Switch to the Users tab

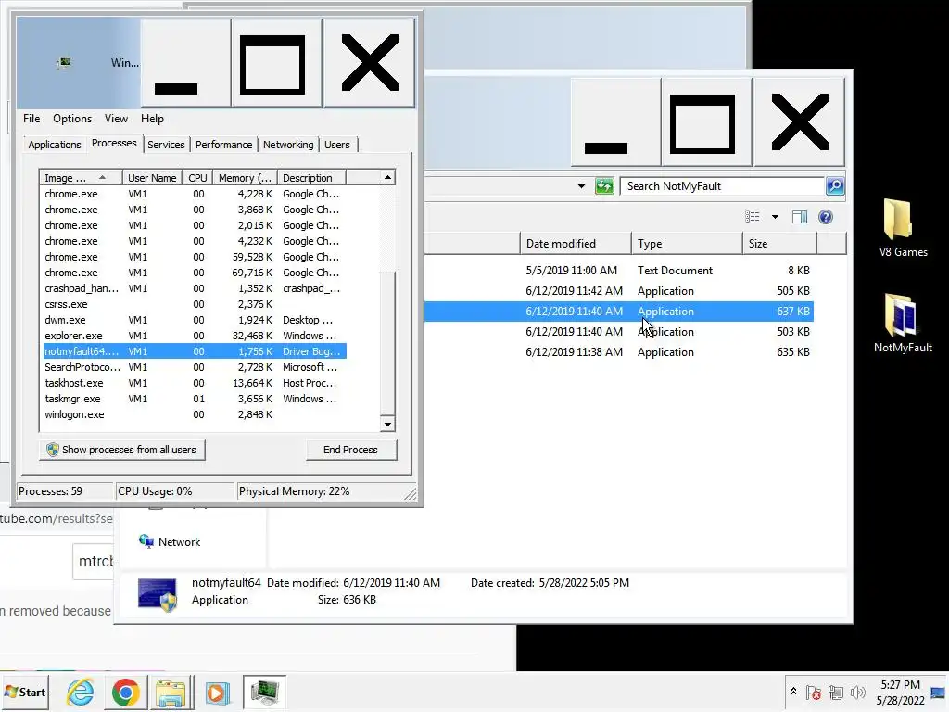(336, 145)
